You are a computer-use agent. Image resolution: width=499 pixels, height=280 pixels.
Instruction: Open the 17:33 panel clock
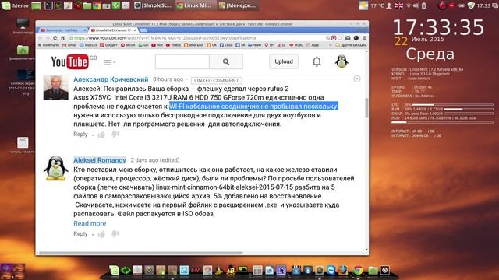point(483,5)
